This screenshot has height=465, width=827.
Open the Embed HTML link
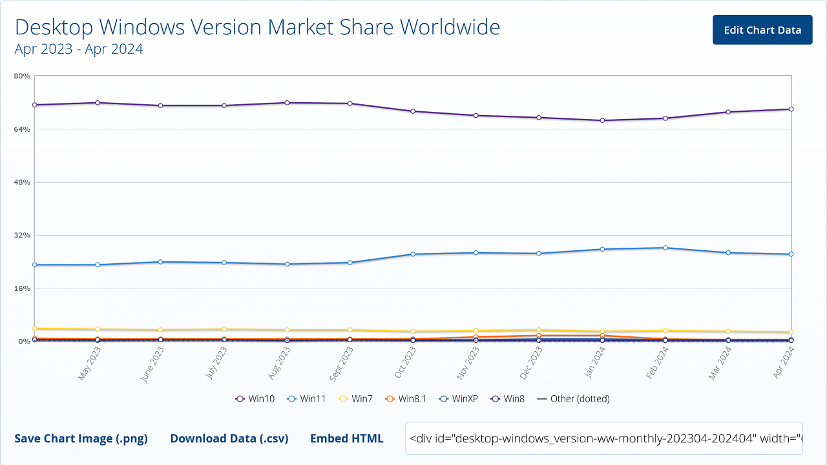(347, 438)
